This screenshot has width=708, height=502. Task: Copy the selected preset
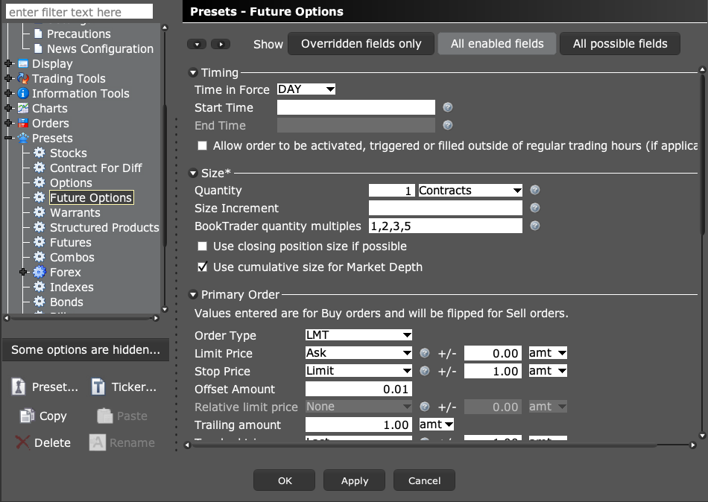(43, 416)
